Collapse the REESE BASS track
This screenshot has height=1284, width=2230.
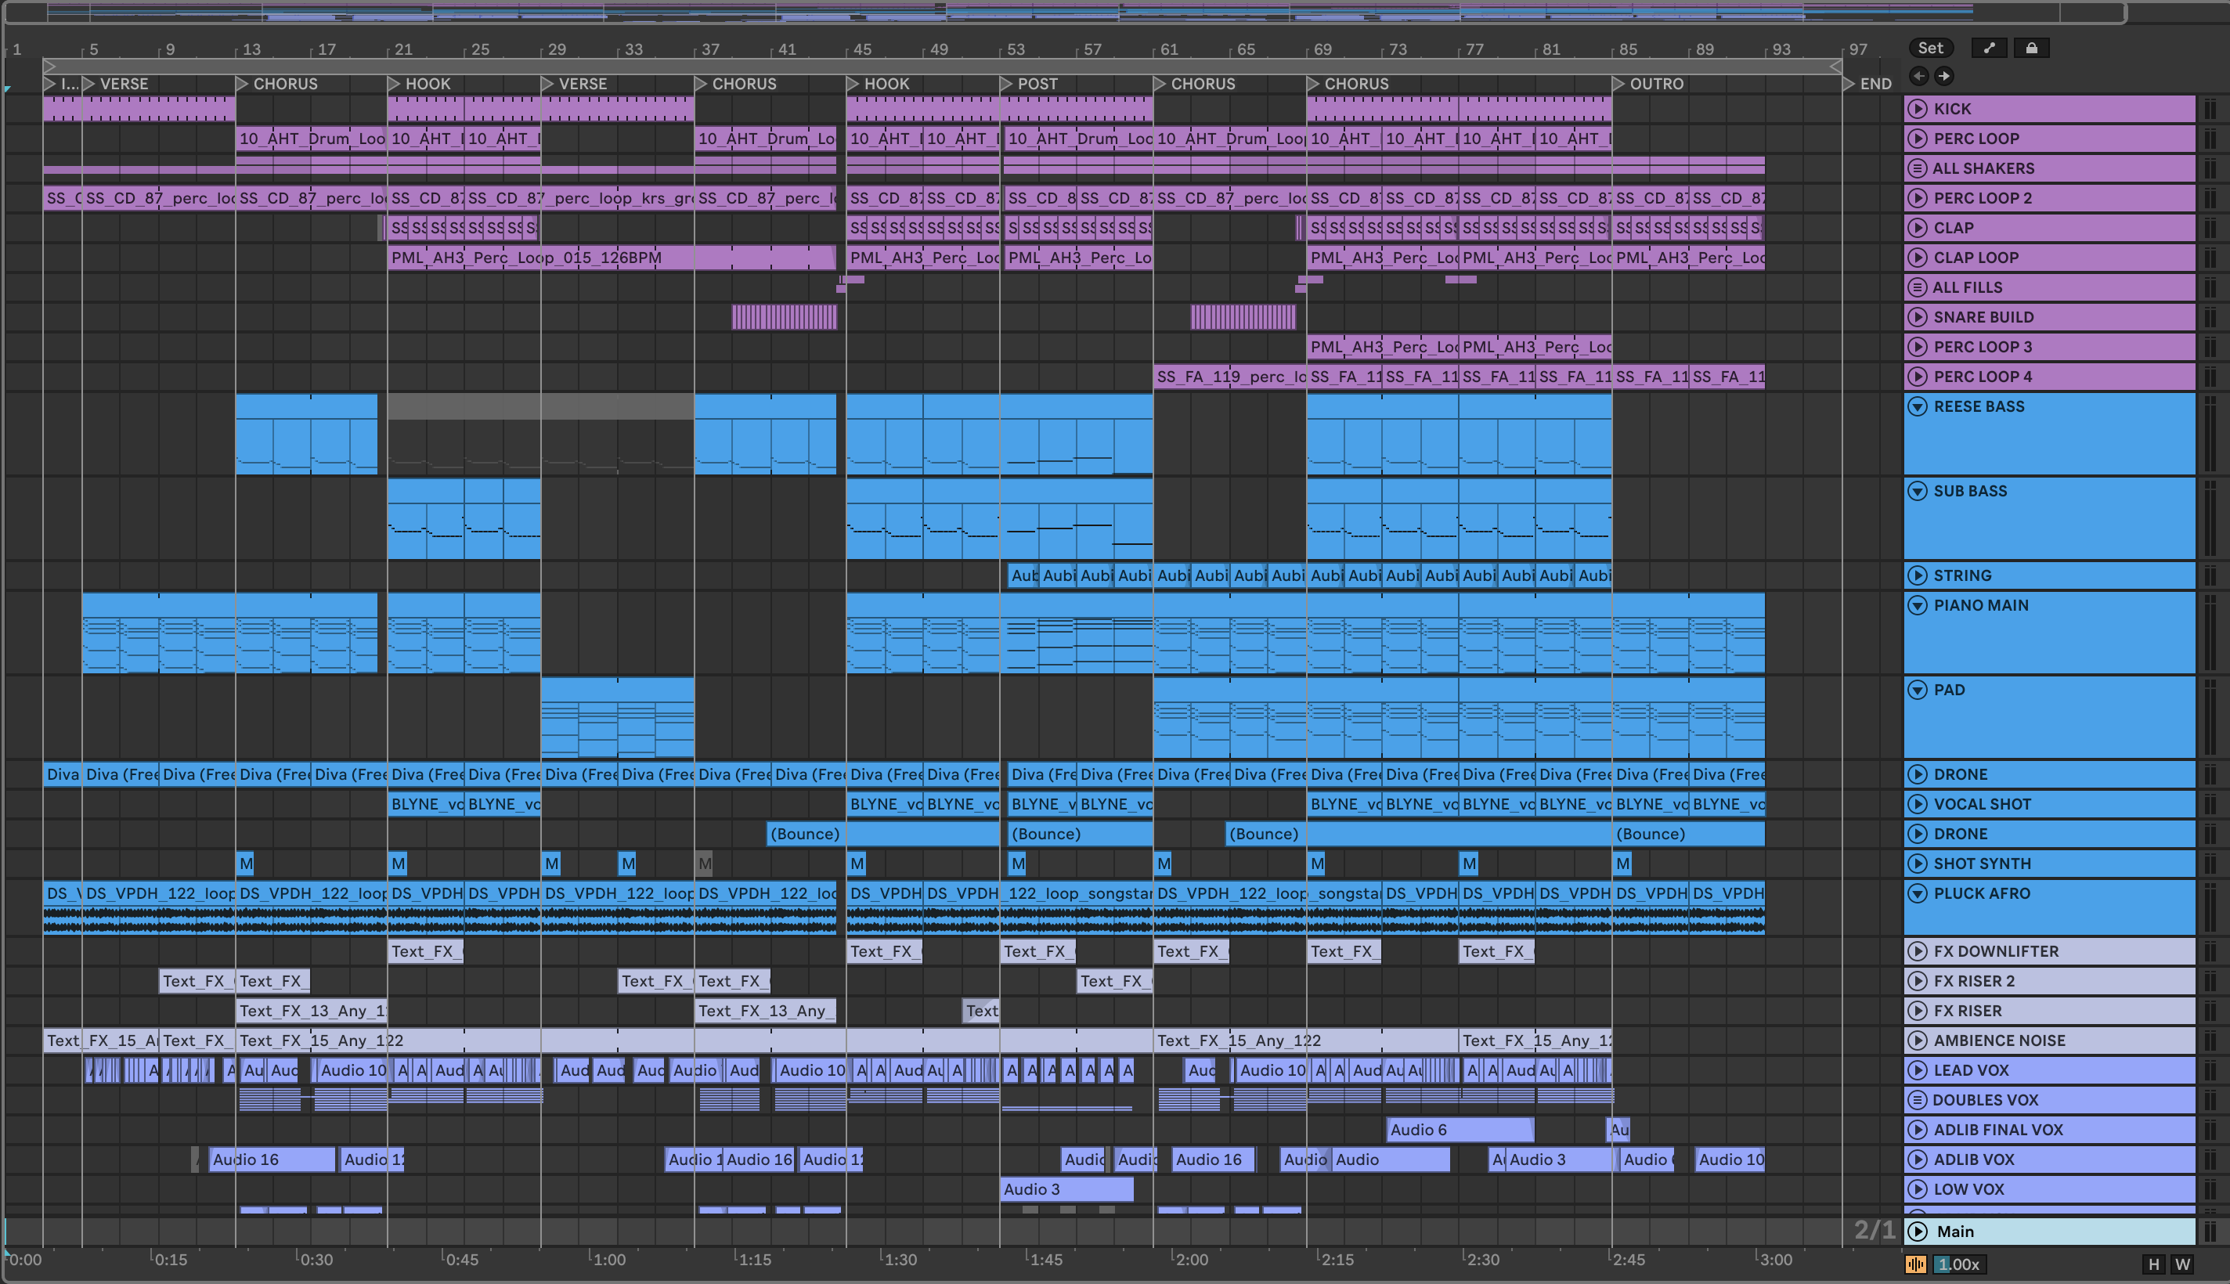1917,406
